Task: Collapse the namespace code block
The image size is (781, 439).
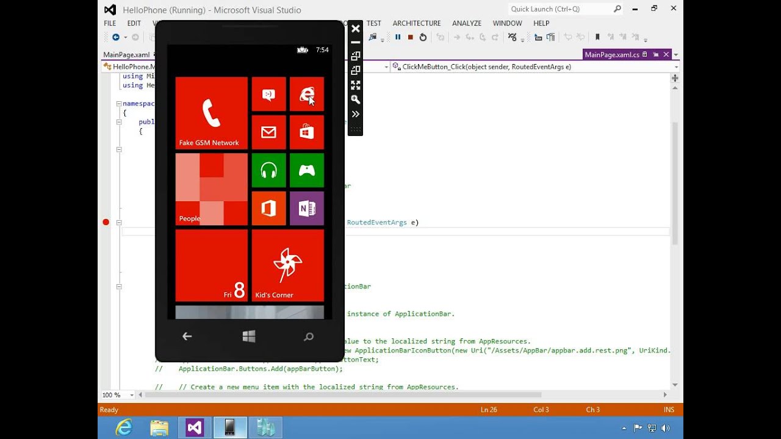Action: (119, 104)
